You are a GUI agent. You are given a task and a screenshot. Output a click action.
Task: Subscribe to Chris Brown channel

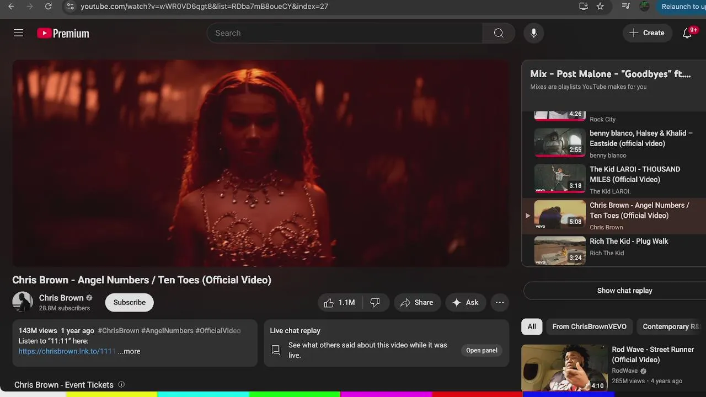coord(130,302)
